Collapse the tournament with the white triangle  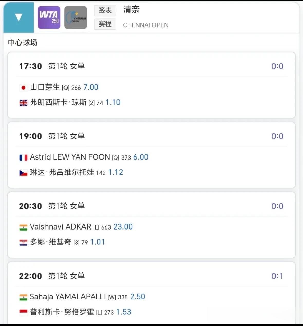(19, 17)
